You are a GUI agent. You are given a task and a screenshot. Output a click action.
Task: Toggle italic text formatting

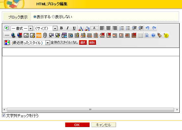(68, 28)
